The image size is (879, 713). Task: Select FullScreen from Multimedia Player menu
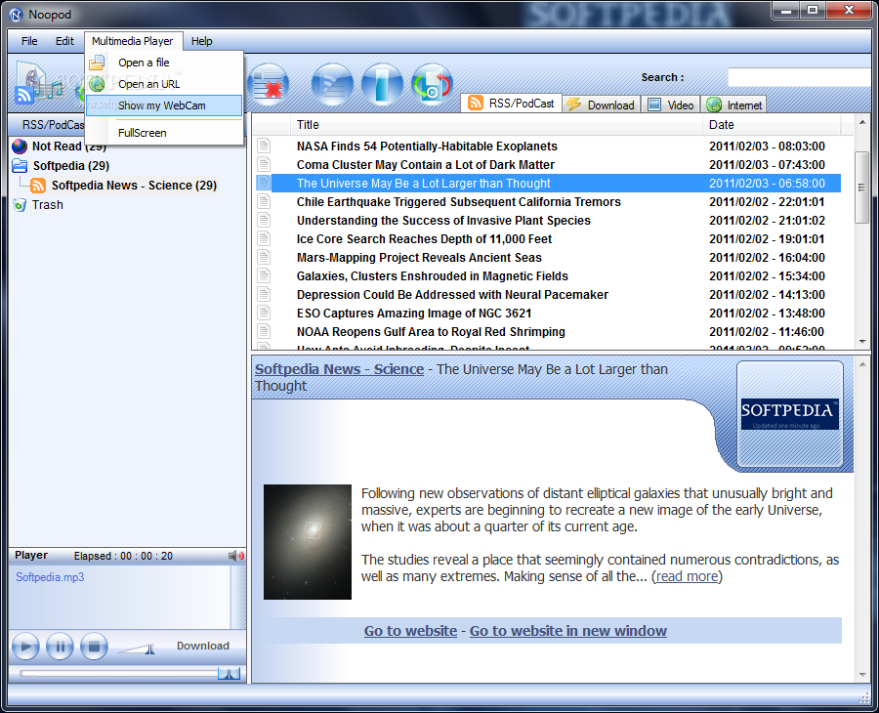164,133
